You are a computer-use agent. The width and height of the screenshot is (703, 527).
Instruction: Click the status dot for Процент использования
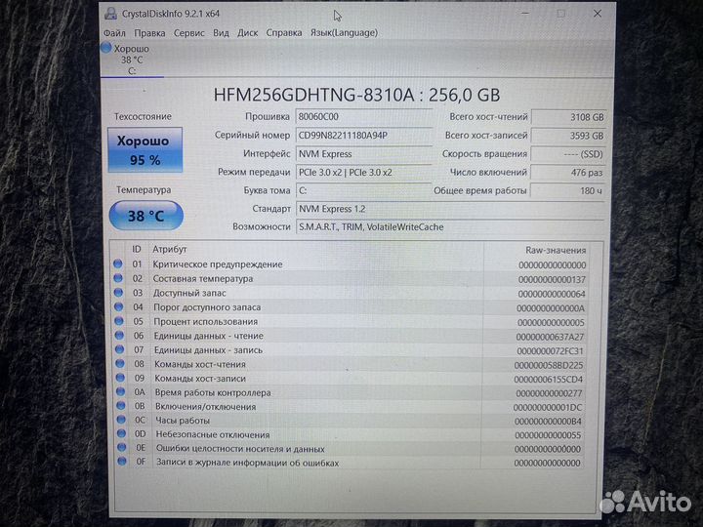pyautogui.click(x=119, y=321)
